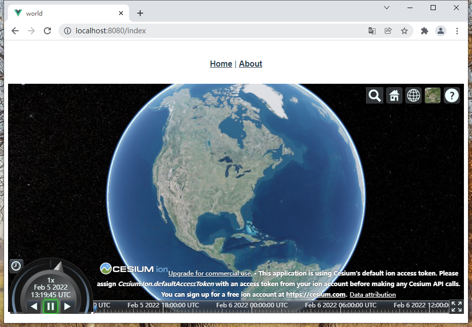Pause the animation clock
Image resolution: width=472 pixels, height=327 pixels.
tap(50, 306)
